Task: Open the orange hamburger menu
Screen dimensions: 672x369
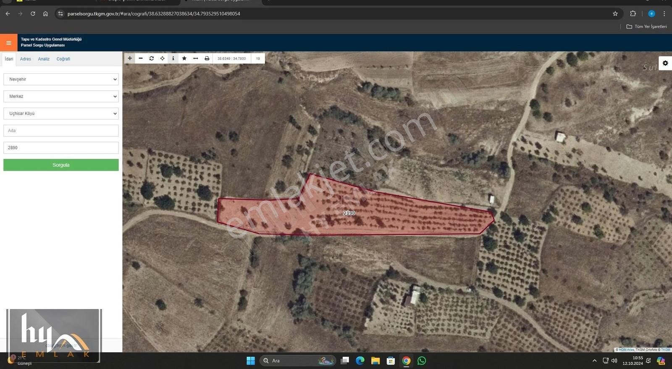Action: coord(8,43)
